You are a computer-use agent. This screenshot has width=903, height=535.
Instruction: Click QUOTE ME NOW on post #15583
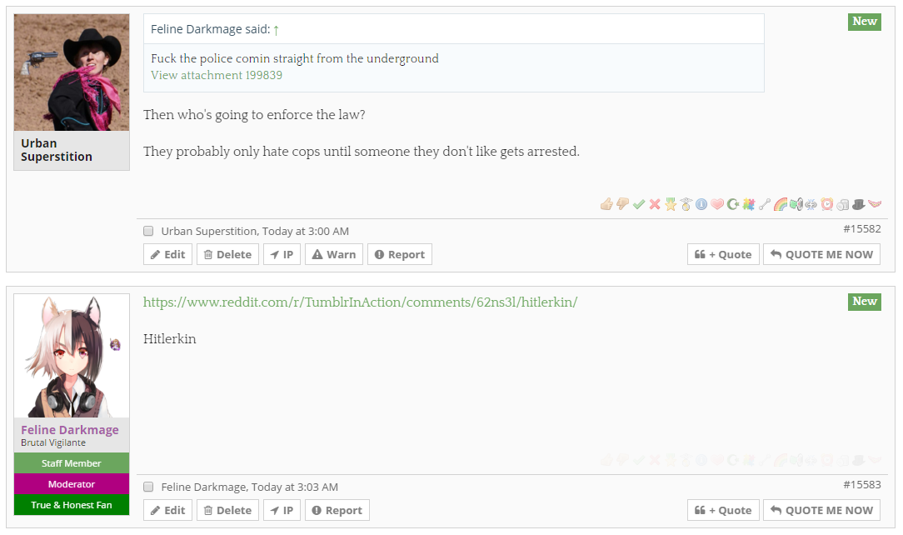(822, 510)
